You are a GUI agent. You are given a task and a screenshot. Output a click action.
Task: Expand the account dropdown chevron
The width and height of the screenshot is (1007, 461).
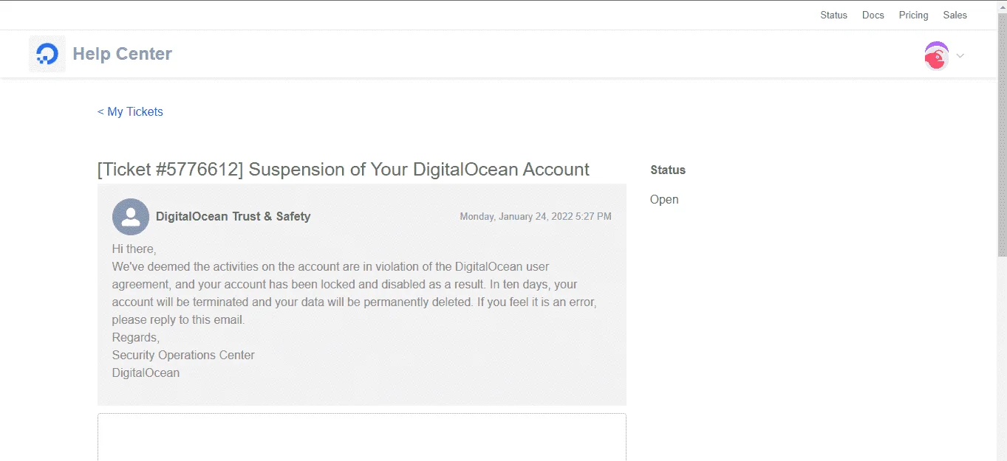pos(960,55)
